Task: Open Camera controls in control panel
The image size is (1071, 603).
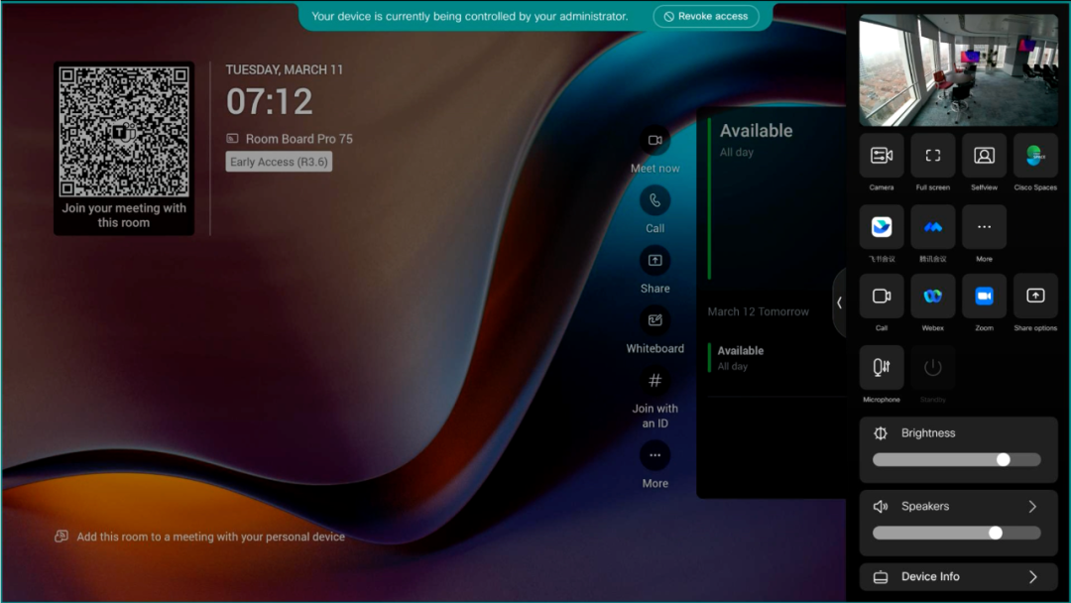Action: tap(882, 156)
